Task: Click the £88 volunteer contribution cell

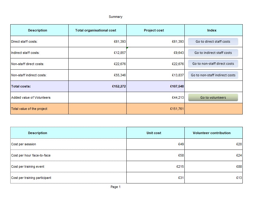Action: coord(213,166)
